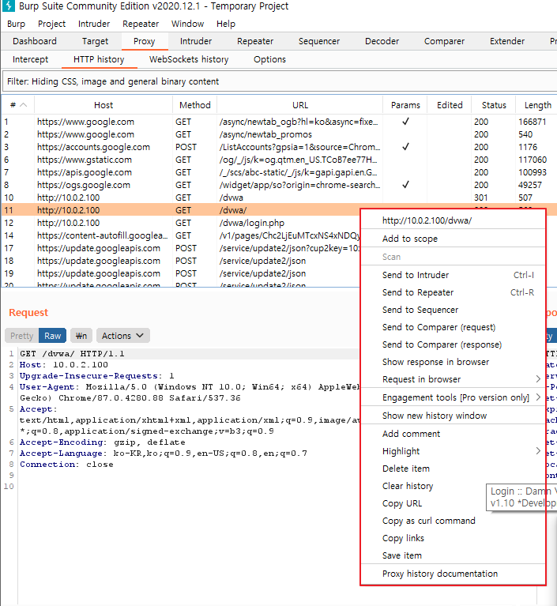Expand the Actions dropdown in Request panel

point(123,336)
